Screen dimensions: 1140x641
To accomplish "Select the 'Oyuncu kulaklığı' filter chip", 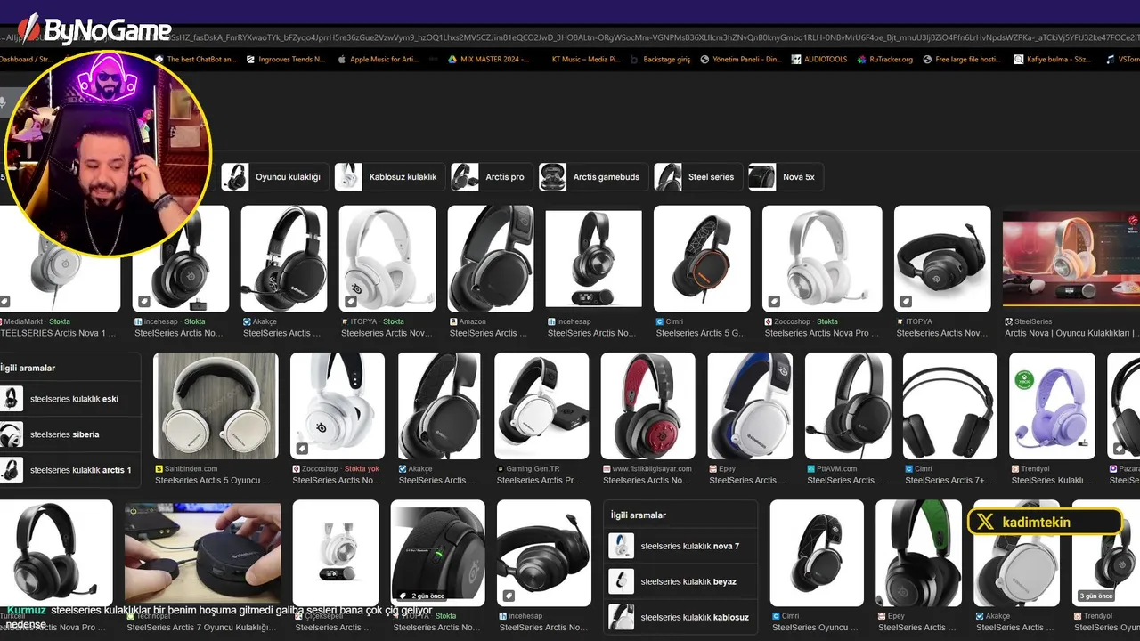I will point(275,177).
